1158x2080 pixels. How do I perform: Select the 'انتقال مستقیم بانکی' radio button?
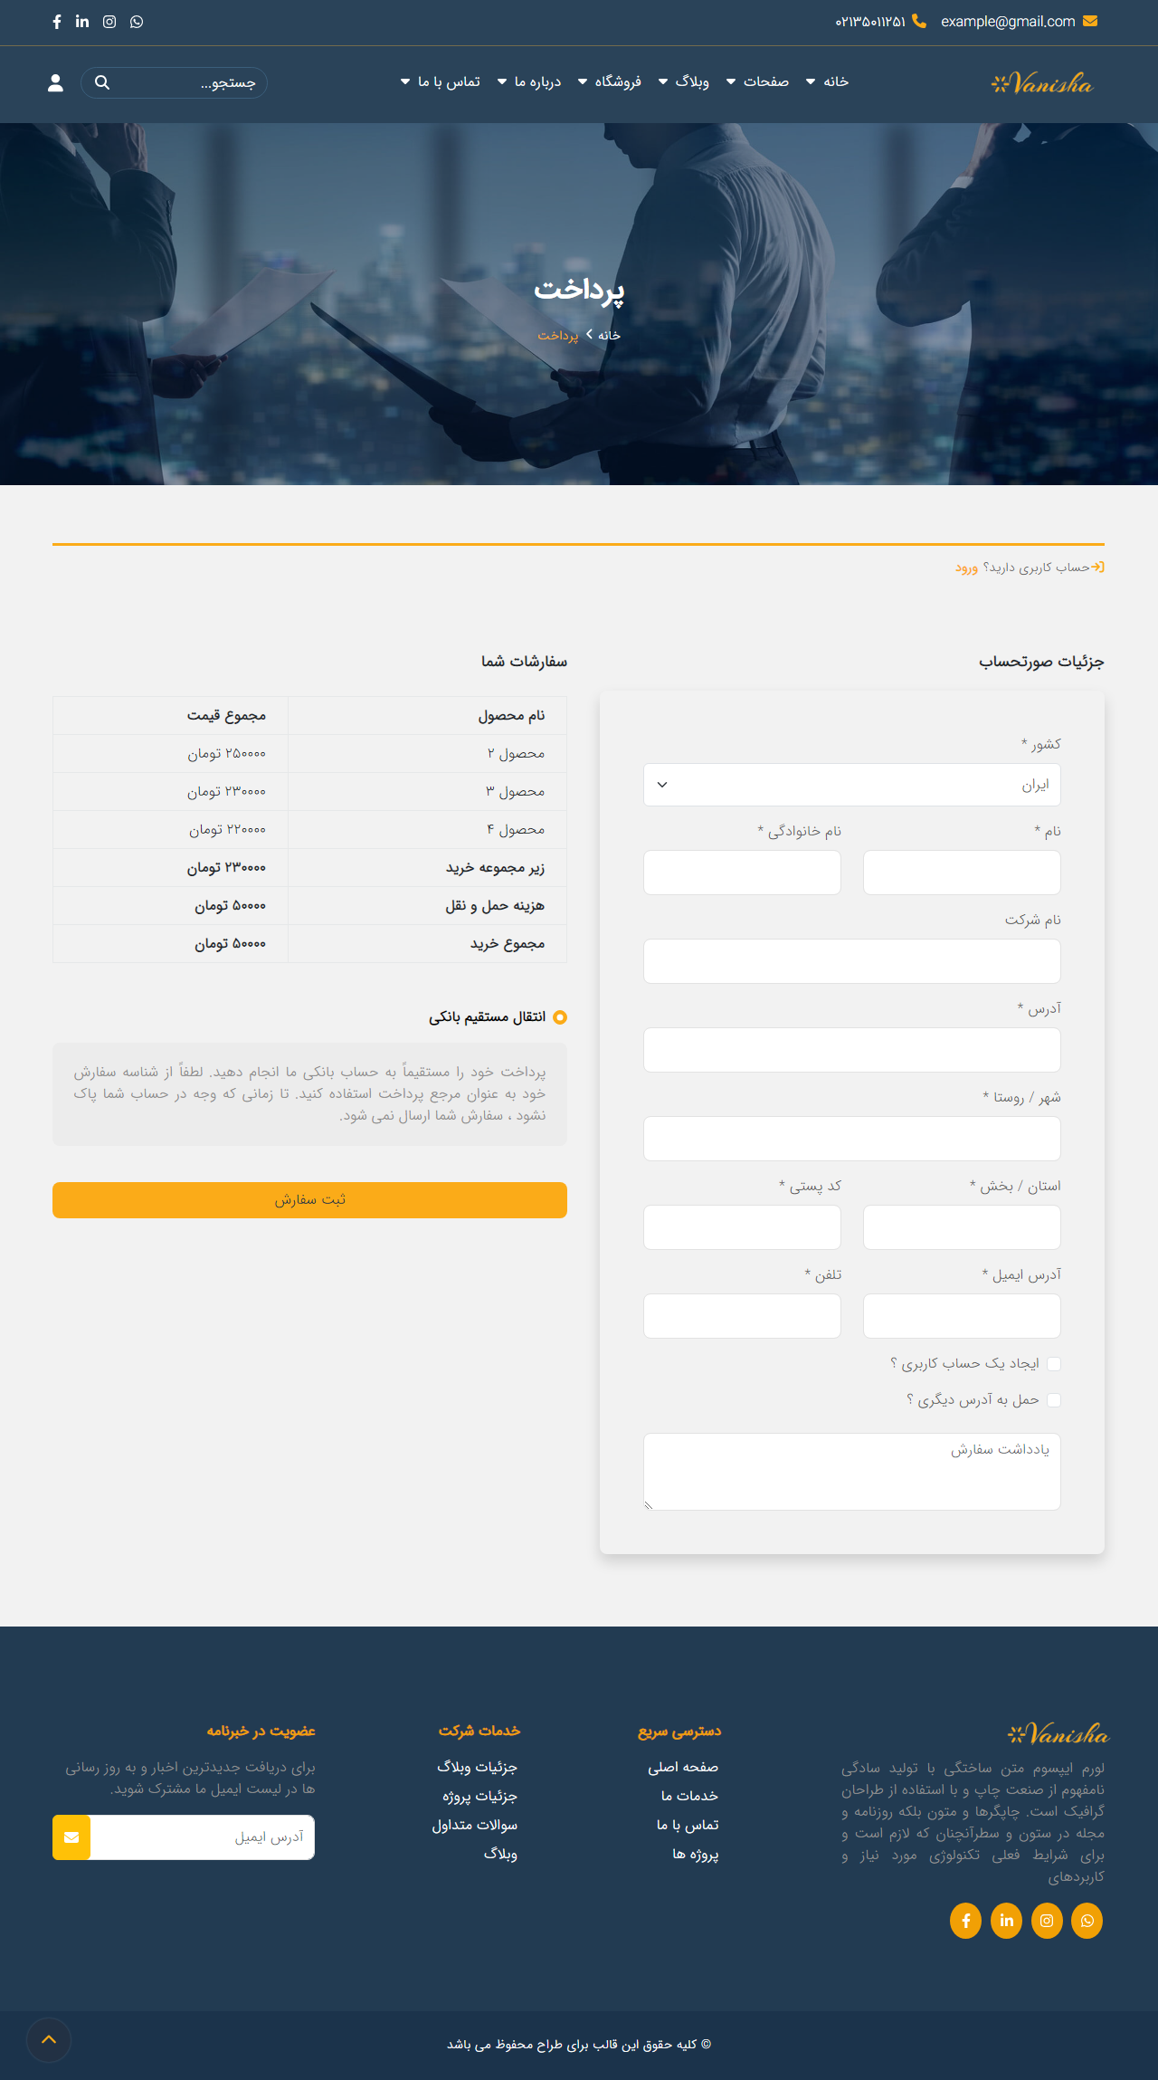pos(560,1017)
